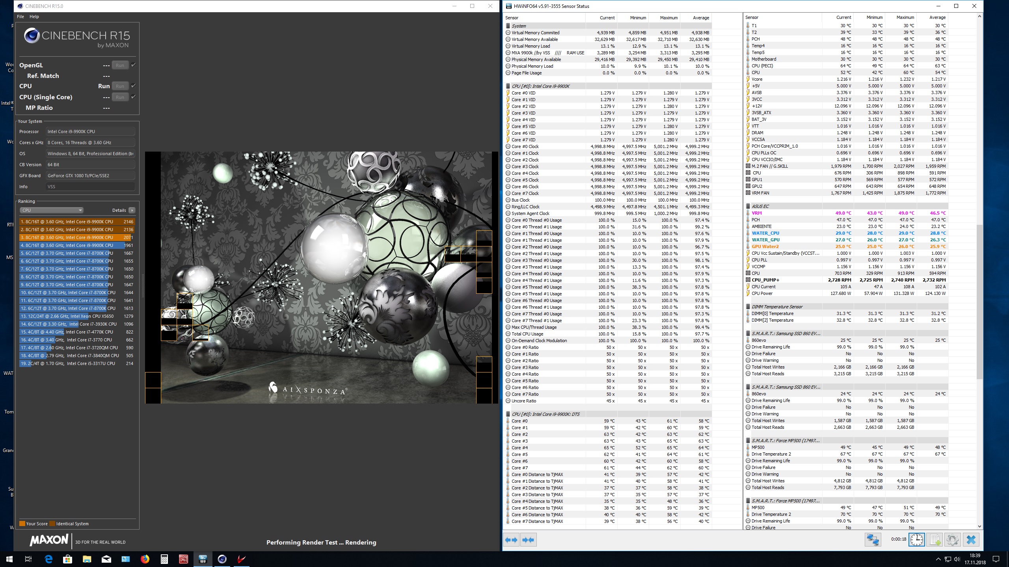The width and height of the screenshot is (1009, 567).
Task: Open Windows Start menu
Action: point(9,559)
